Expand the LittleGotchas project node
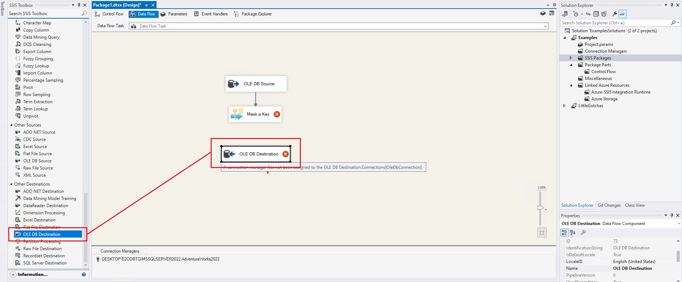Image resolution: width=682 pixels, height=282 pixels. click(564, 106)
